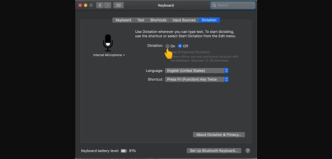Screen dimensions: 332x159
Task: Select the Dictation tab
Action: [x=209, y=20]
